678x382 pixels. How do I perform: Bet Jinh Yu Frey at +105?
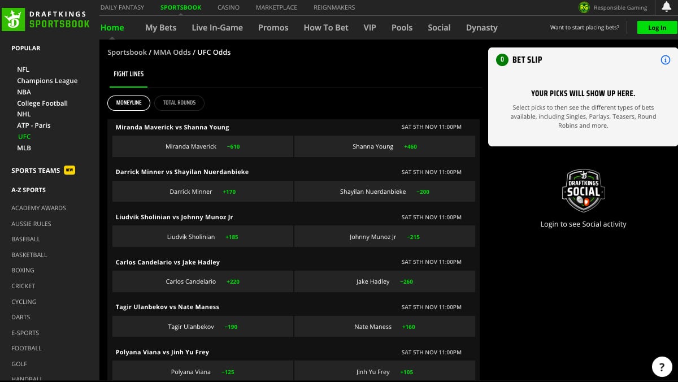point(385,372)
